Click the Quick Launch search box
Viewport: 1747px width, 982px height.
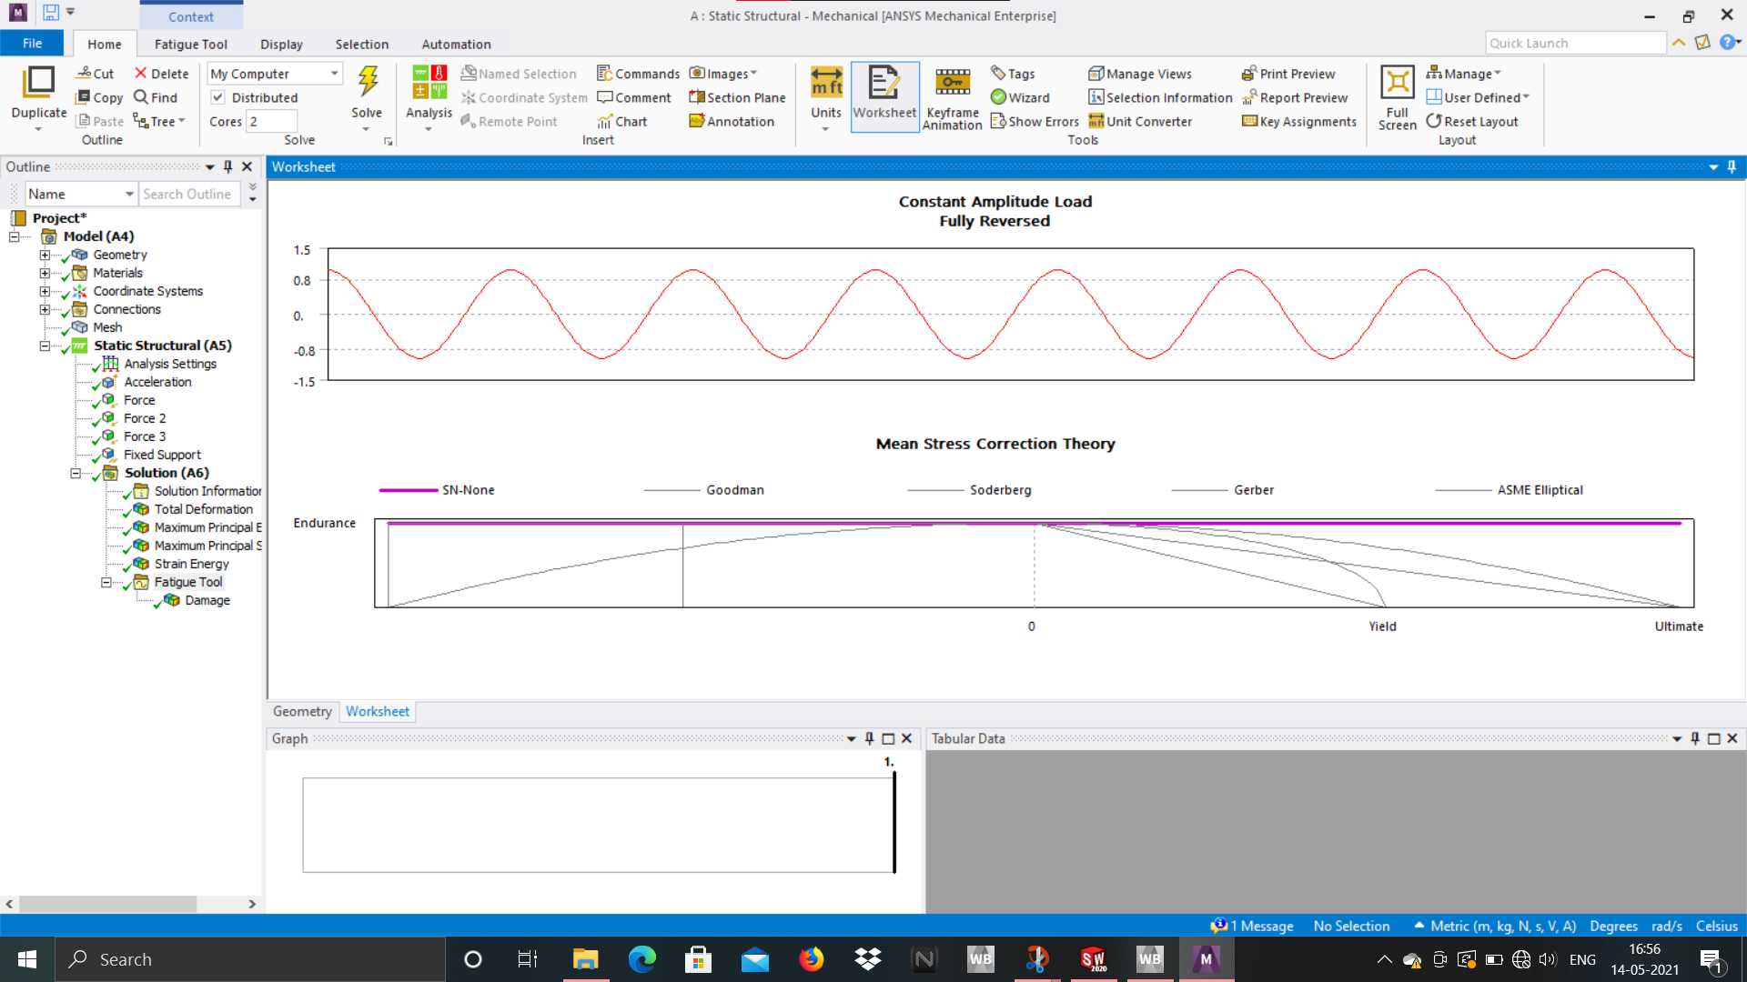tap(1575, 43)
